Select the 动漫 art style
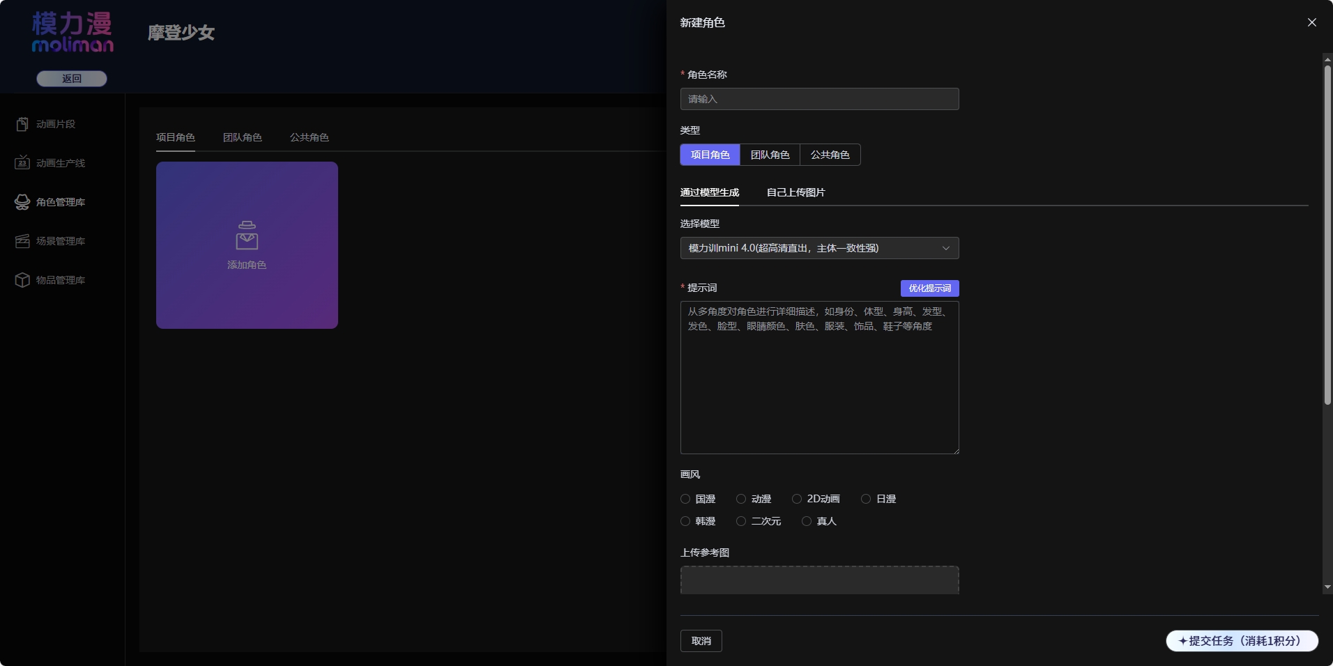Screen dimensions: 1333x666 pyautogui.click(x=741, y=499)
